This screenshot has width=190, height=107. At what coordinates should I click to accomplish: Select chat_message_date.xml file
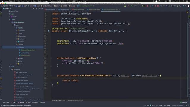(x=23, y=92)
